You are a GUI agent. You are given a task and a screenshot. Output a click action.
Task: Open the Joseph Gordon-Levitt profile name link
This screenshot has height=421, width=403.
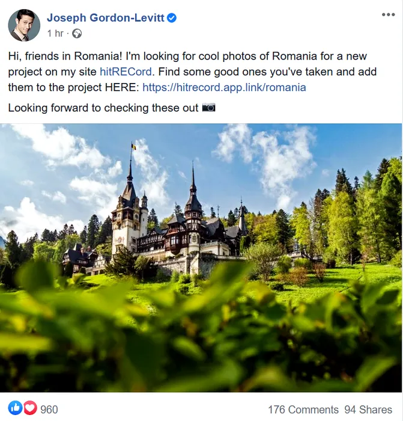[105, 18]
